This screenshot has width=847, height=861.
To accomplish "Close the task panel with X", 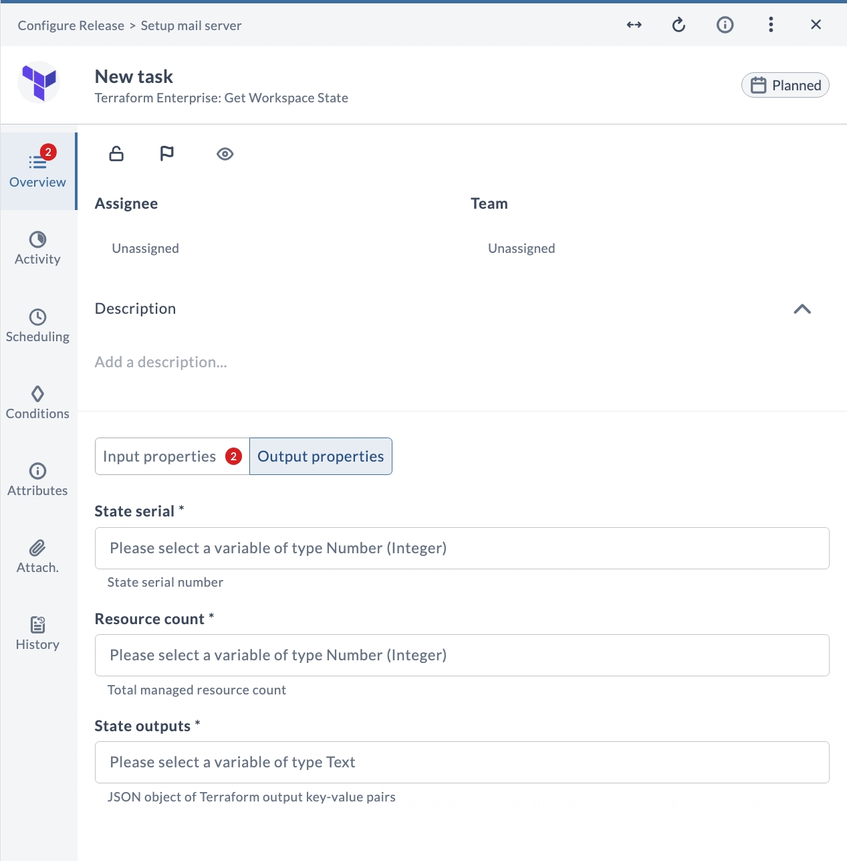I will 816,25.
